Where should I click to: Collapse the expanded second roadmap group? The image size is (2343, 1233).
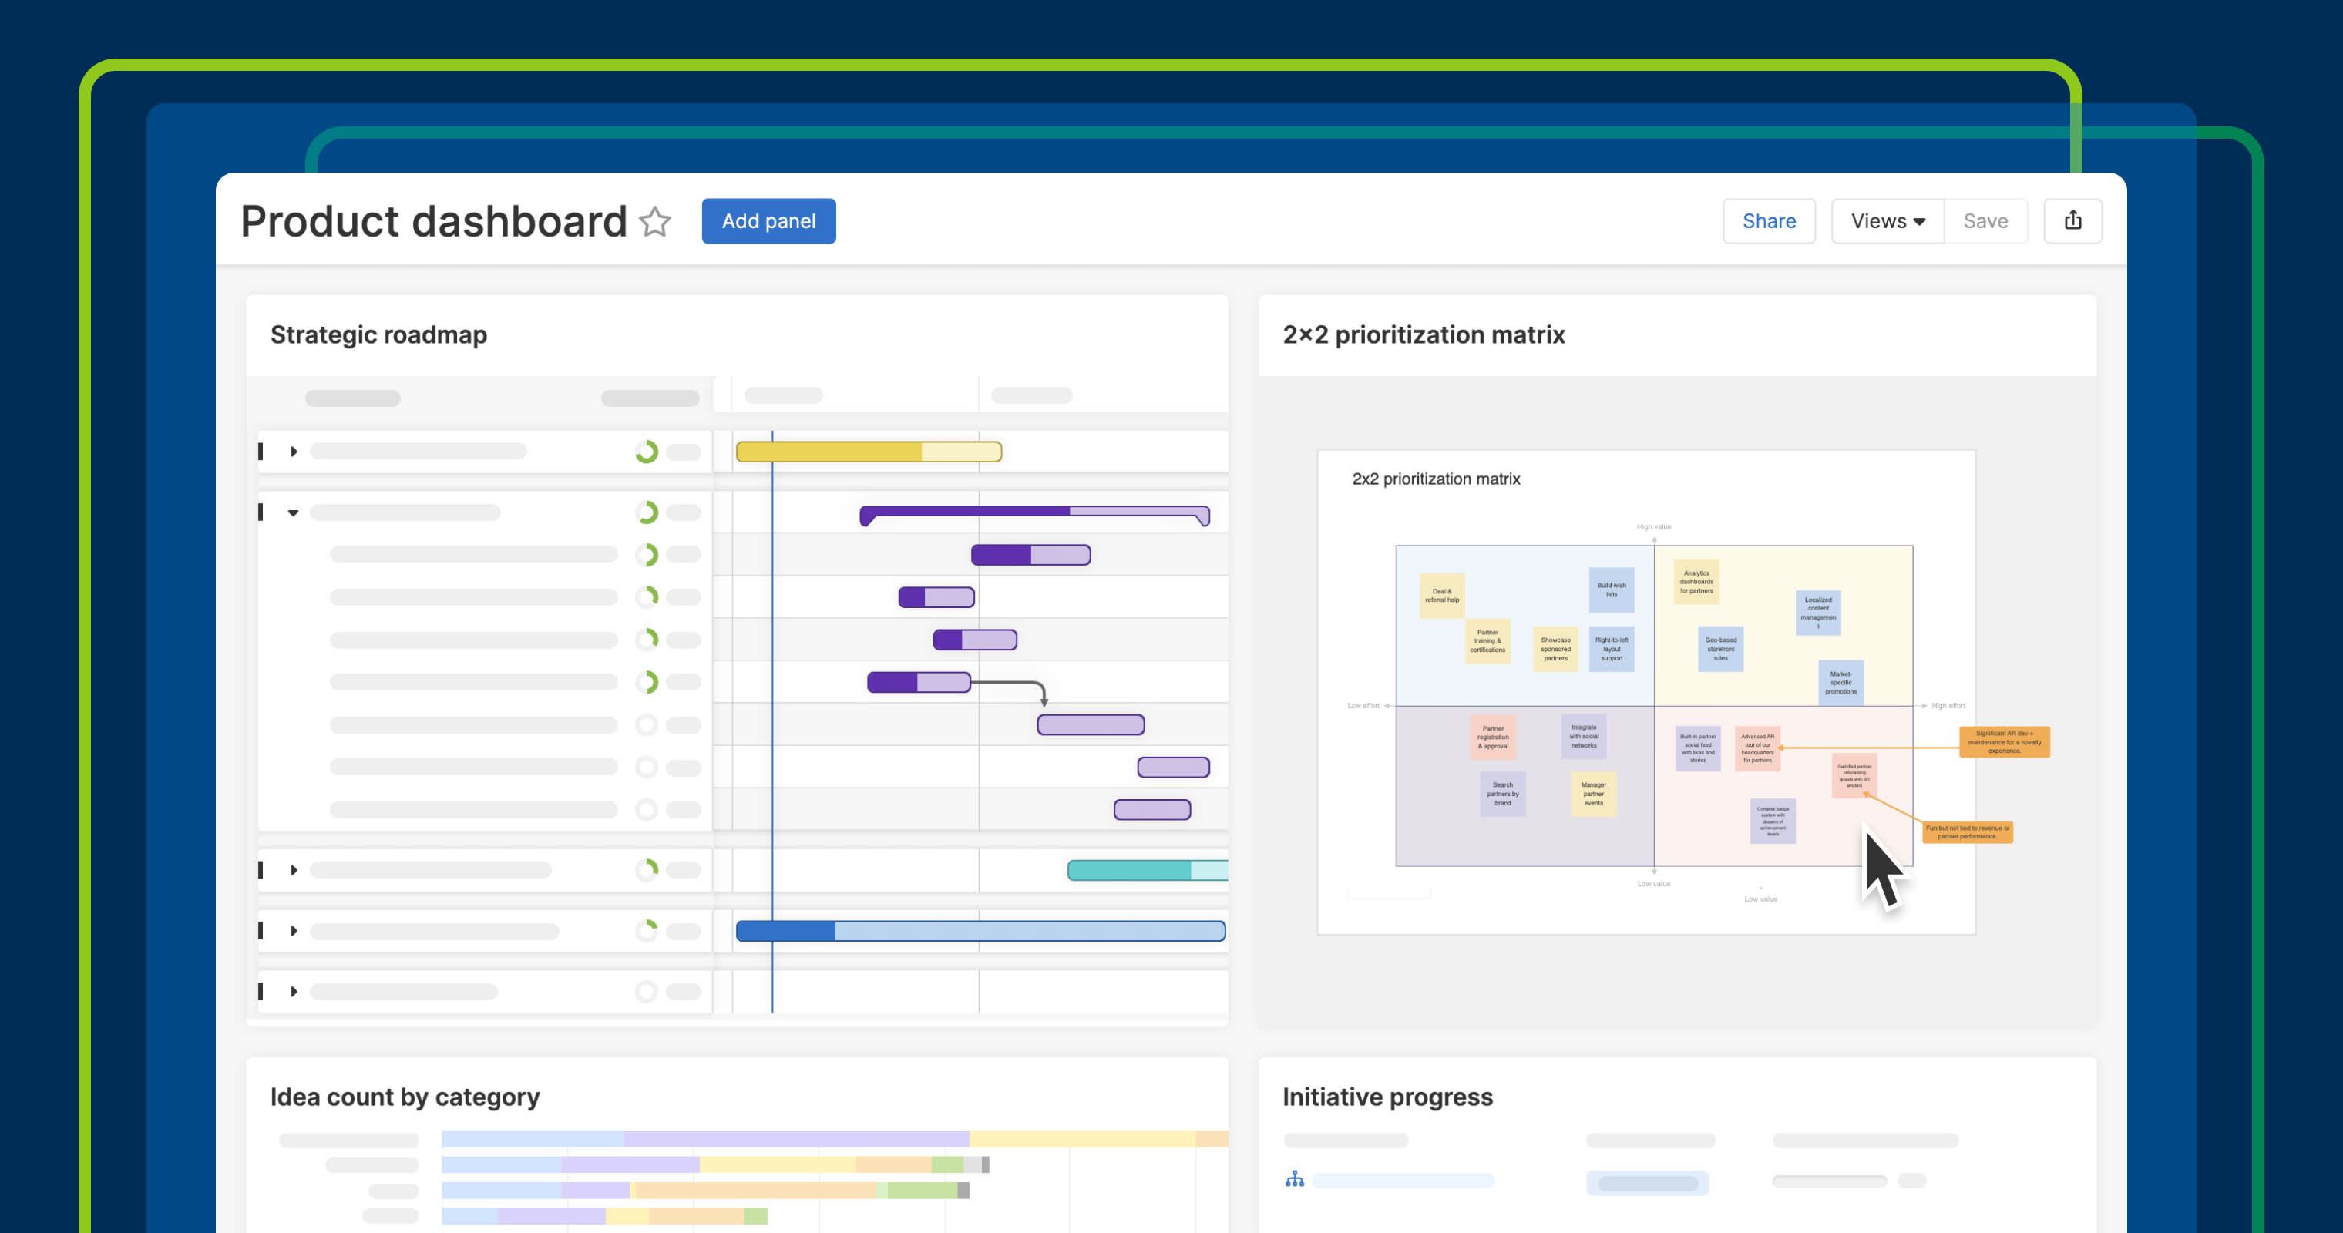[293, 512]
